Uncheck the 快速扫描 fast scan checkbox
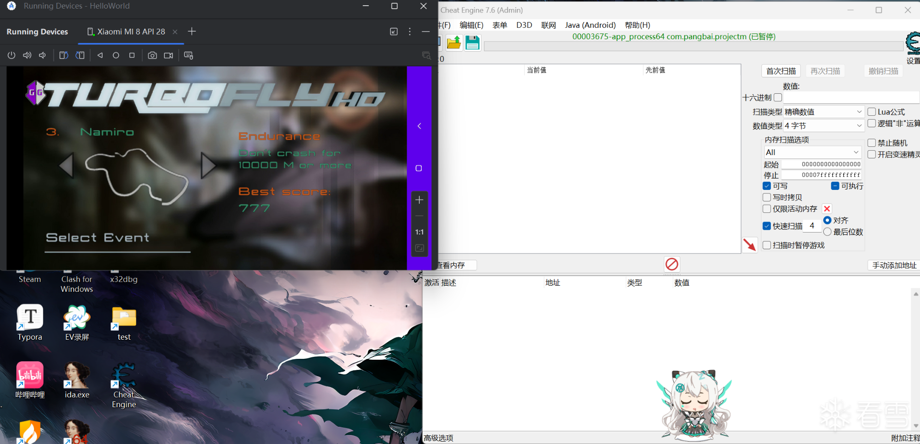Screen dimensions: 920x444 pyautogui.click(x=767, y=226)
